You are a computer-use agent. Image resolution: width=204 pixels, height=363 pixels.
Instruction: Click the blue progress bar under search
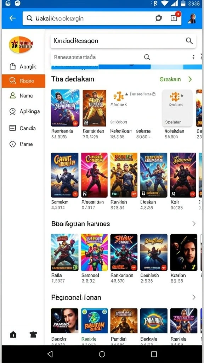point(126,67)
